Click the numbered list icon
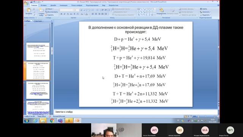The image size is (243, 137). [98, 10]
